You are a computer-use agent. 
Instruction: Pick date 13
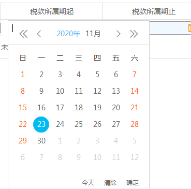(116, 91)
